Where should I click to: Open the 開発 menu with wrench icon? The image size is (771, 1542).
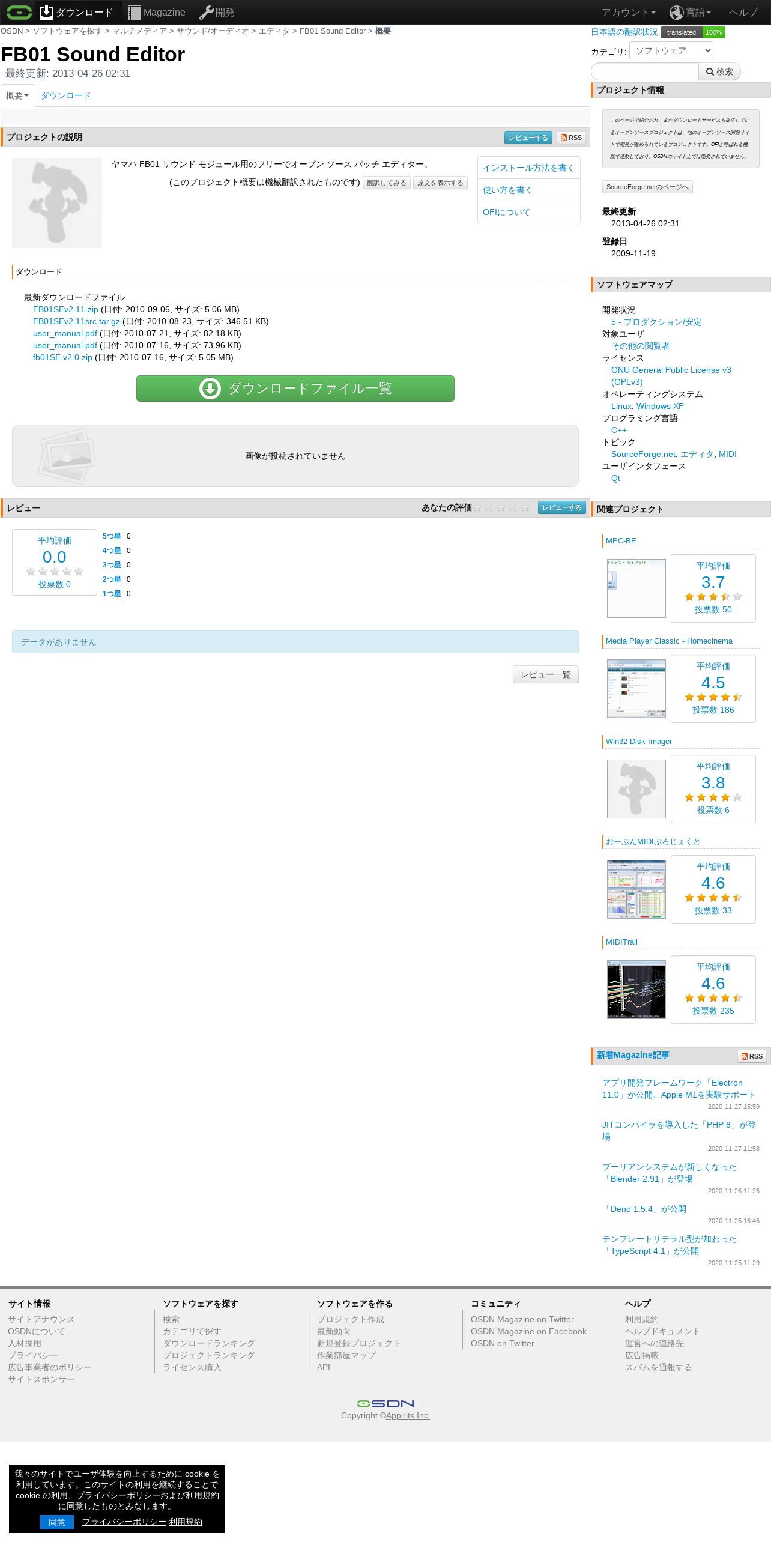(217, 12)
